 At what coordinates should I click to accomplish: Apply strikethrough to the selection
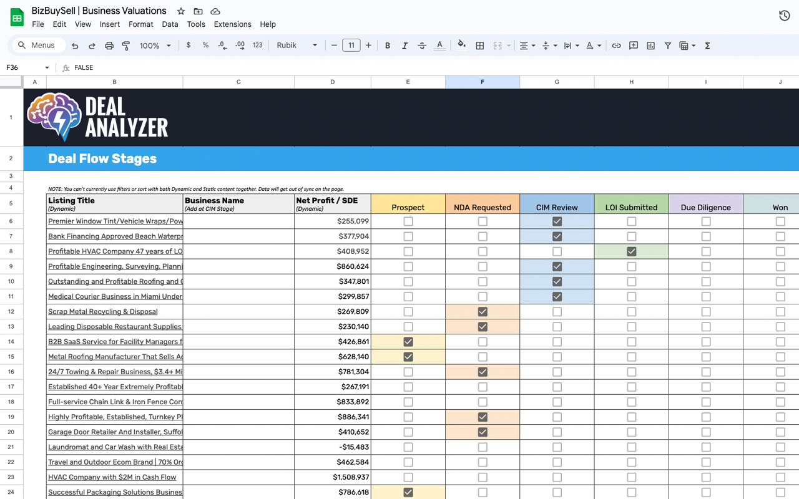pyautogui.click(x=421, y=45)
